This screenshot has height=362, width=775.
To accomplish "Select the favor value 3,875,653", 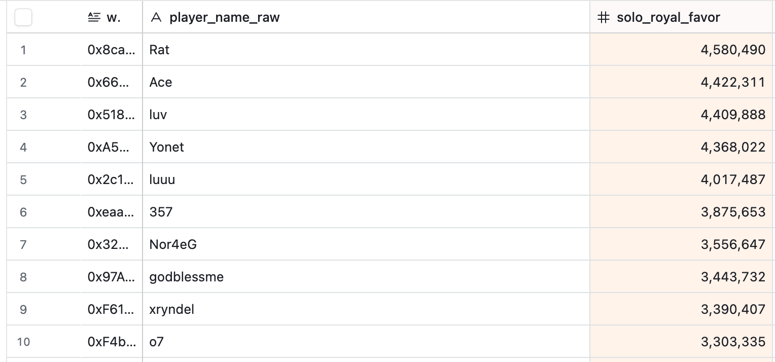I will click(x=733, y=212).
